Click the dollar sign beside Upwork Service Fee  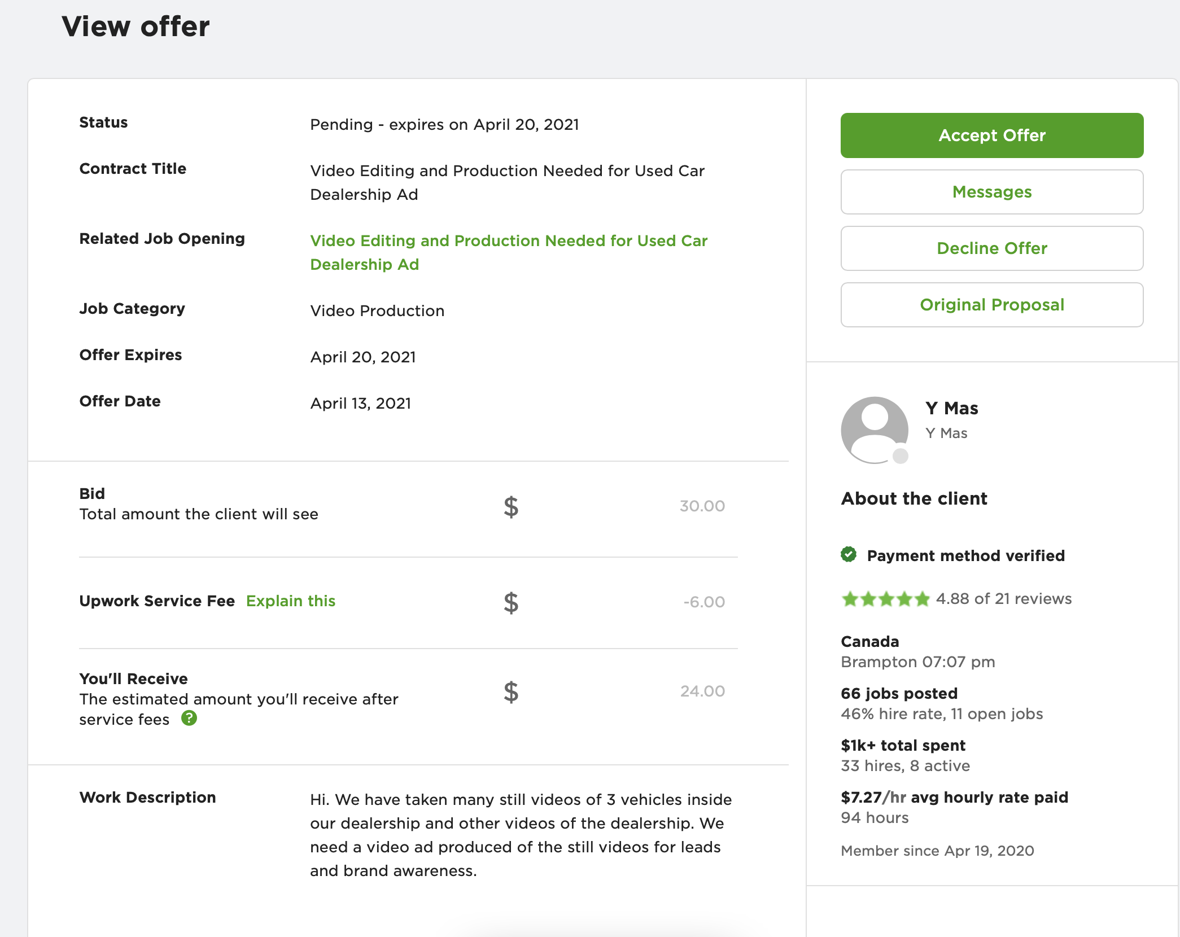click(511, 603)
